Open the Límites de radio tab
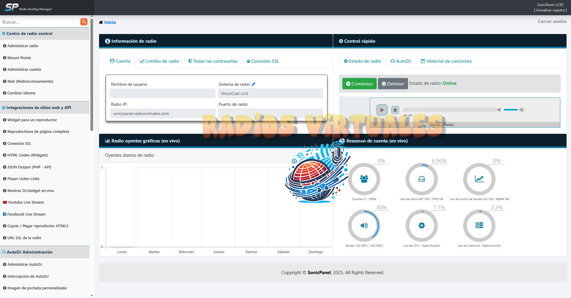571x298 pixels. (x=159, y=61)
